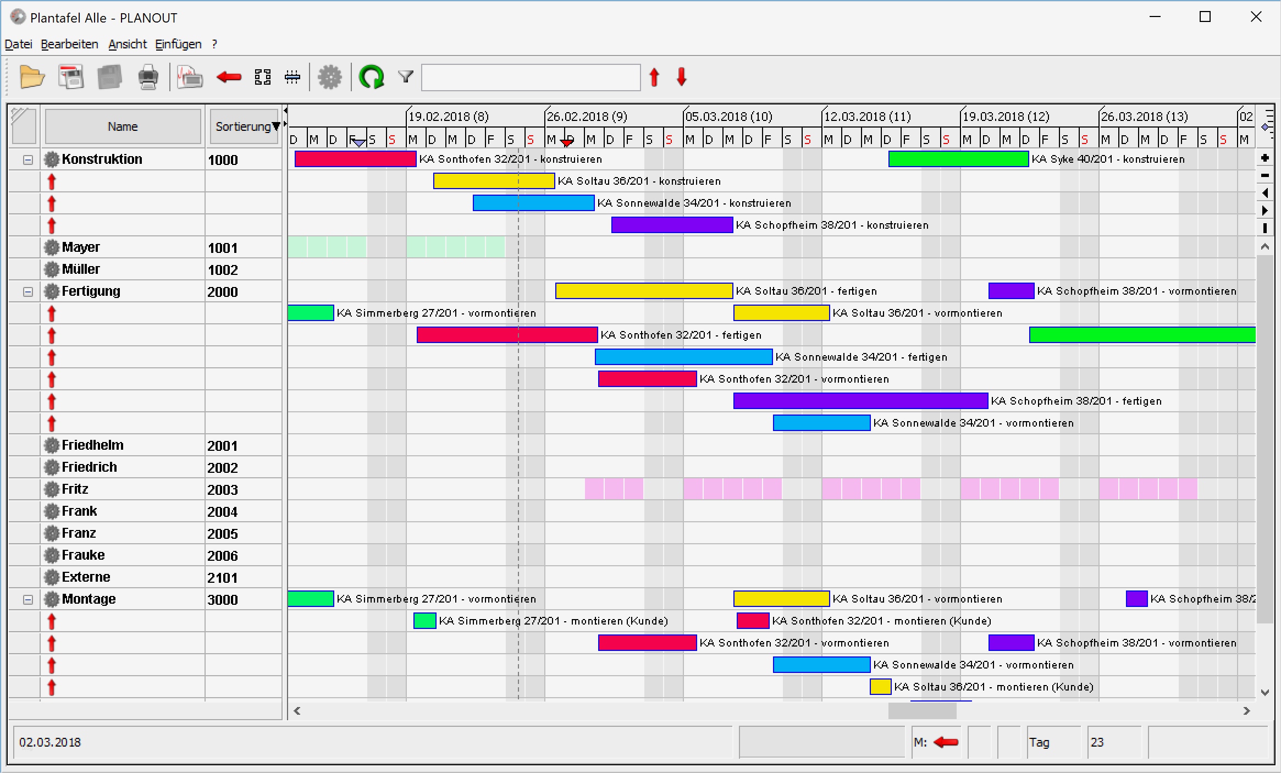1281x773 pixels.
Task: Click the green refresh arrow icon
Action: tap(371, 77)
